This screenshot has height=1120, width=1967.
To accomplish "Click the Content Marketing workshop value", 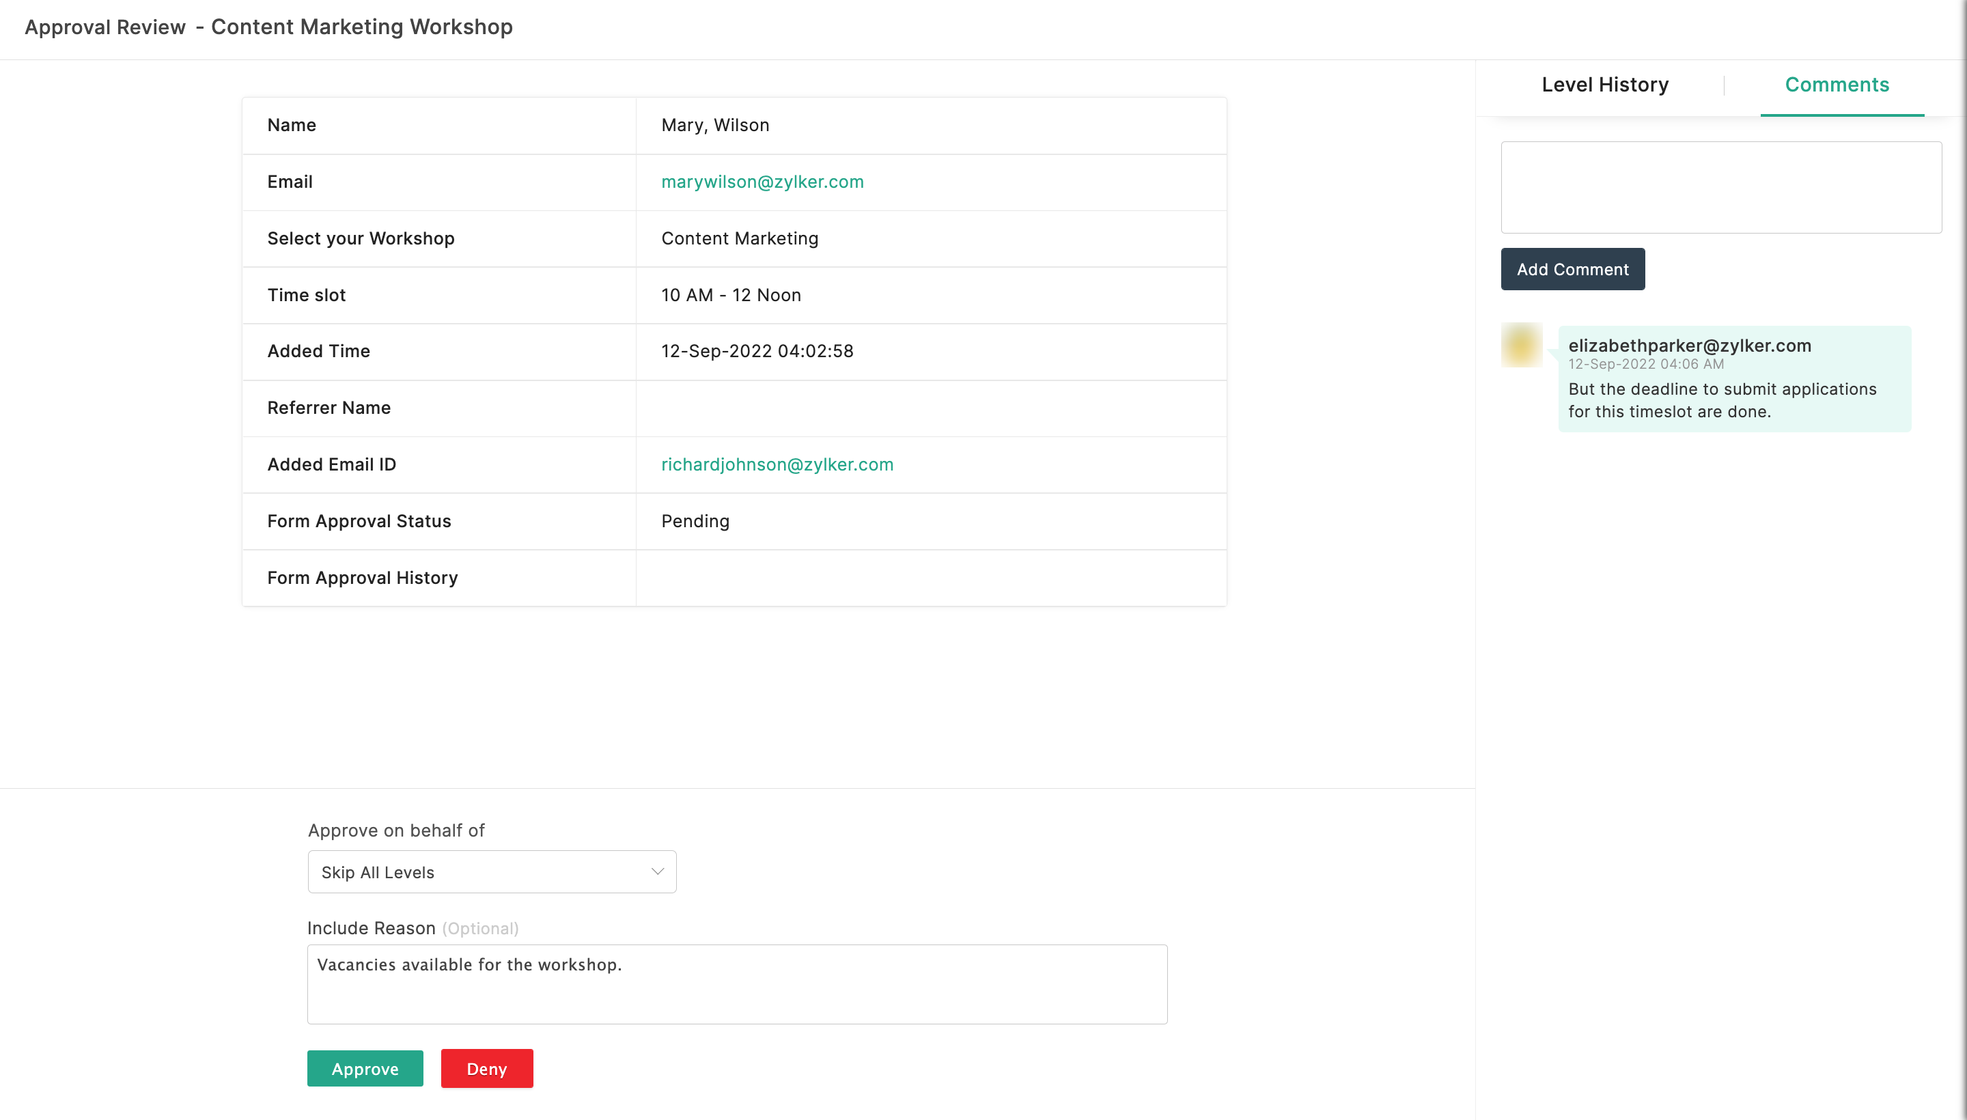I will point(739,238).
